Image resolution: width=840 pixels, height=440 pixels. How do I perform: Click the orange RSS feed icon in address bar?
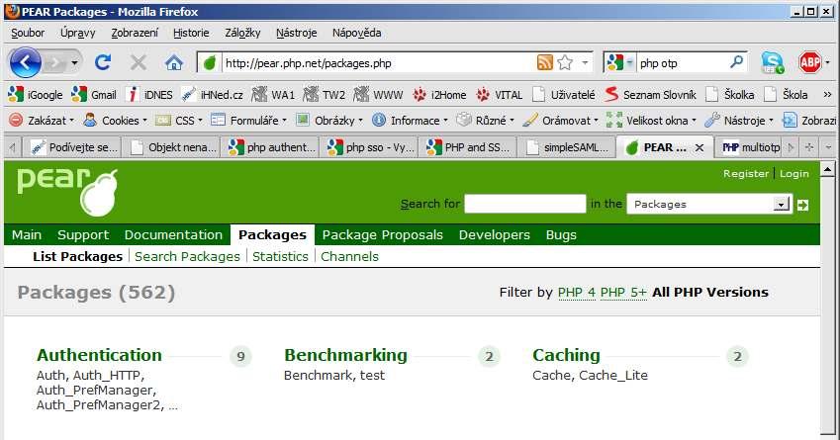(544, 62)
